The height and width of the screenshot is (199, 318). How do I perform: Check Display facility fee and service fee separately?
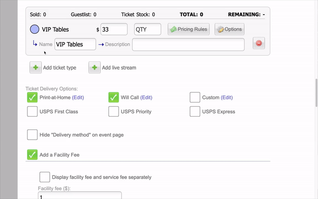click(45, 177)
